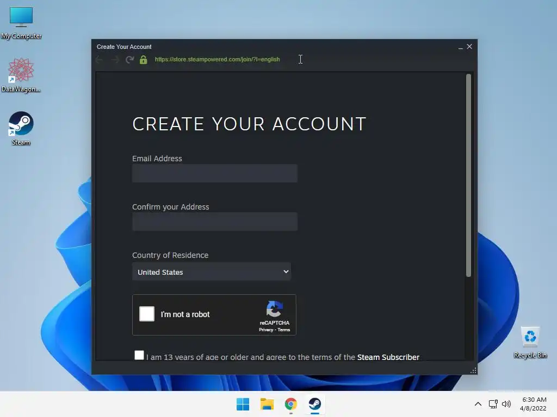Open the My Computer desktop icon
The height and width of the screenshot is (417, 557).
tap(21, 23)
